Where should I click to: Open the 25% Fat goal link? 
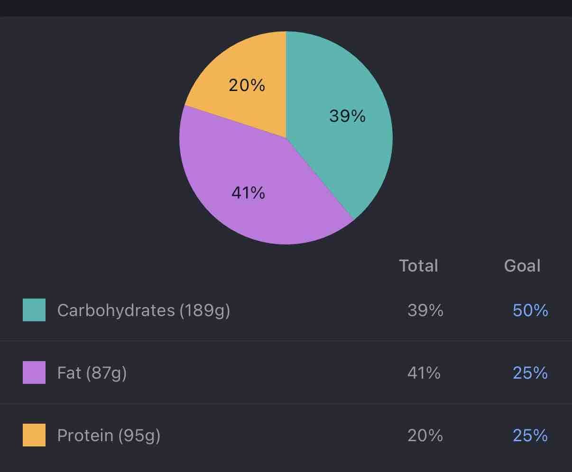[530, 373]
